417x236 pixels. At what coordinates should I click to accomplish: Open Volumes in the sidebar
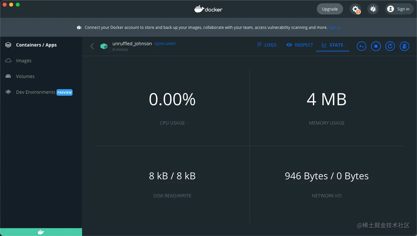[x=41, y=76]
